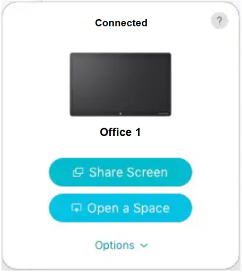This screenshot has height=272, width=242.
Task: Click the small home dot on the device image
Action: click(x=120, y=114)
